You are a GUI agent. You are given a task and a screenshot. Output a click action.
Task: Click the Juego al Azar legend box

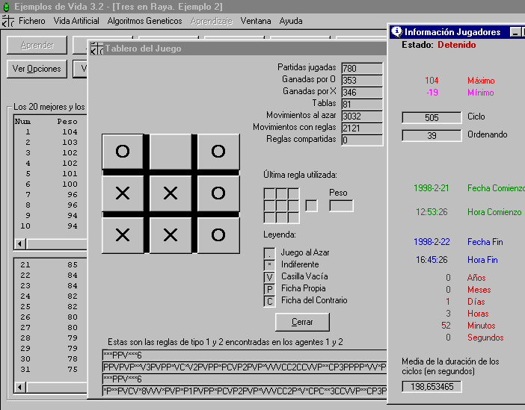pyautogui.click(x=269, y=253)
